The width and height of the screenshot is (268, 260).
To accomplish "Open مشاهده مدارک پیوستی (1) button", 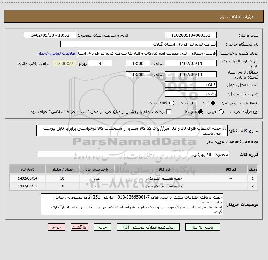I will 148,227.
